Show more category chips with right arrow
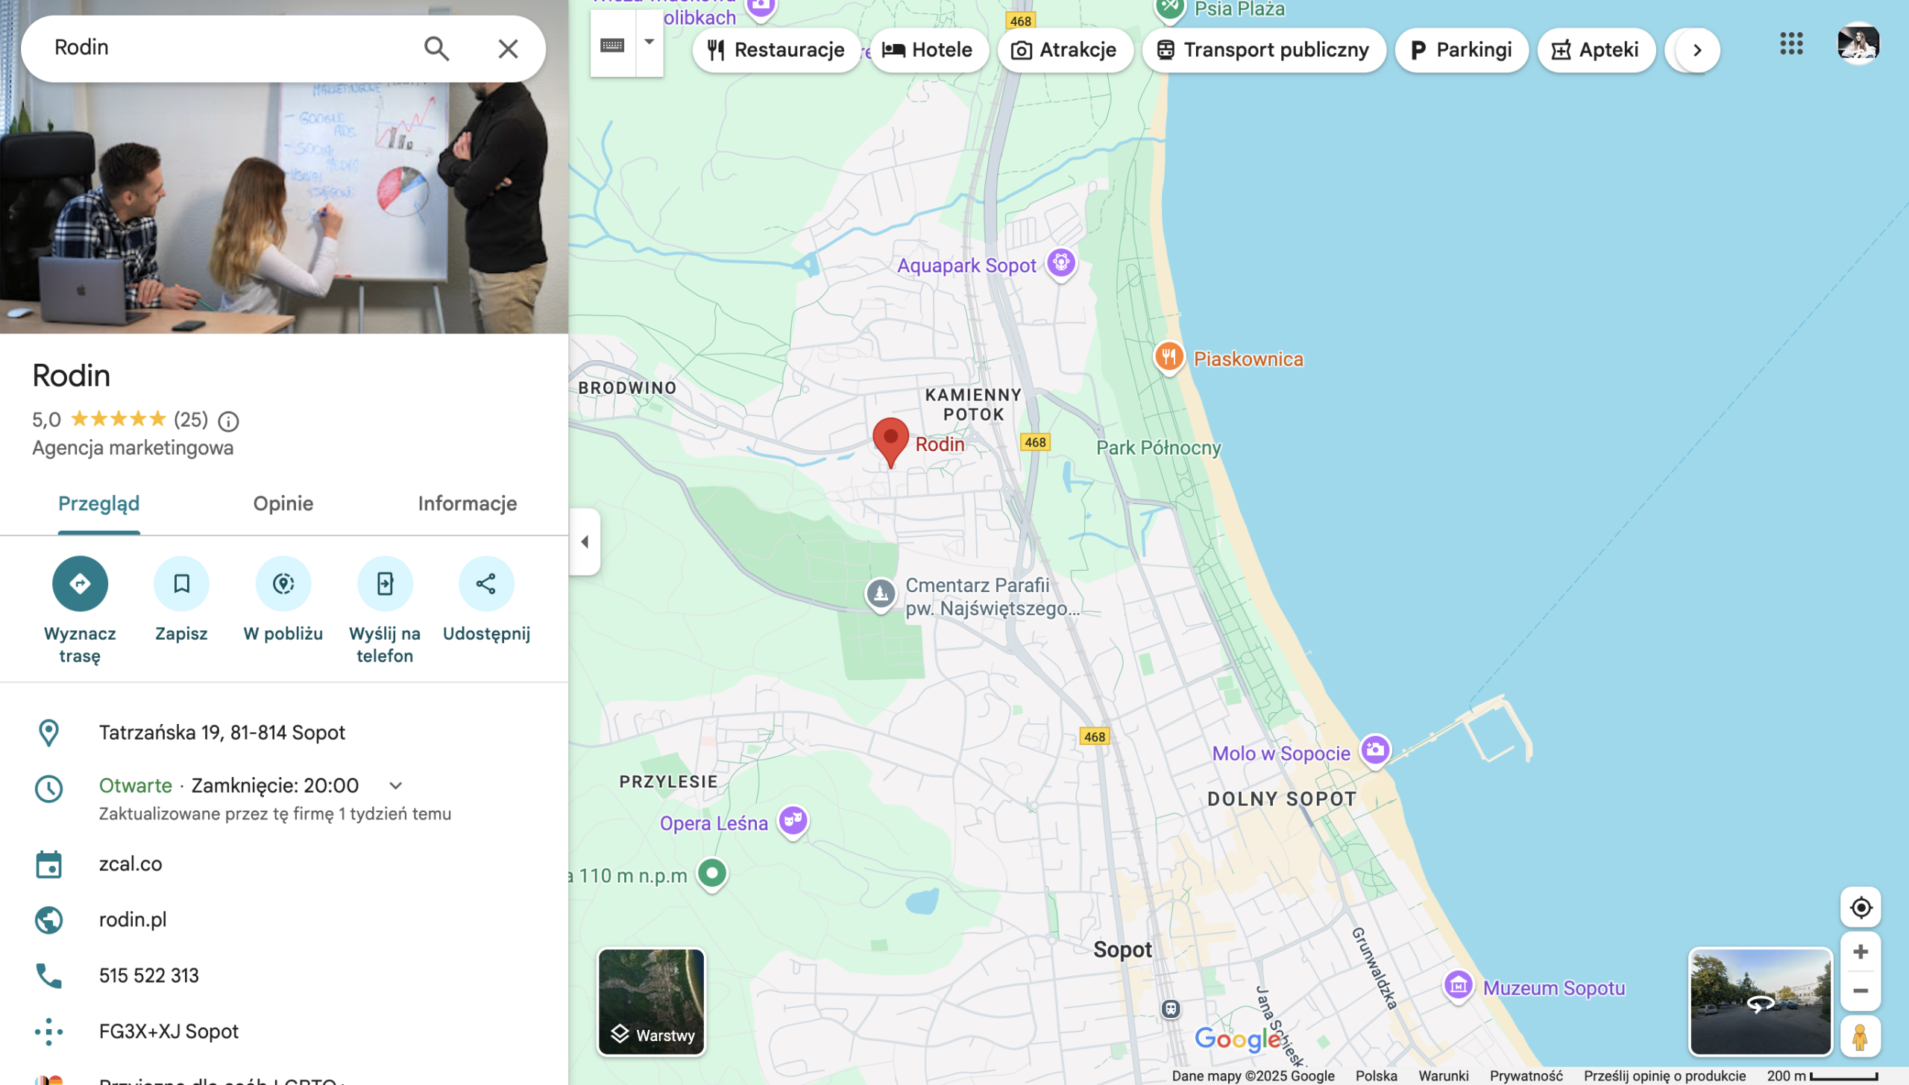 pos(1697,50)
